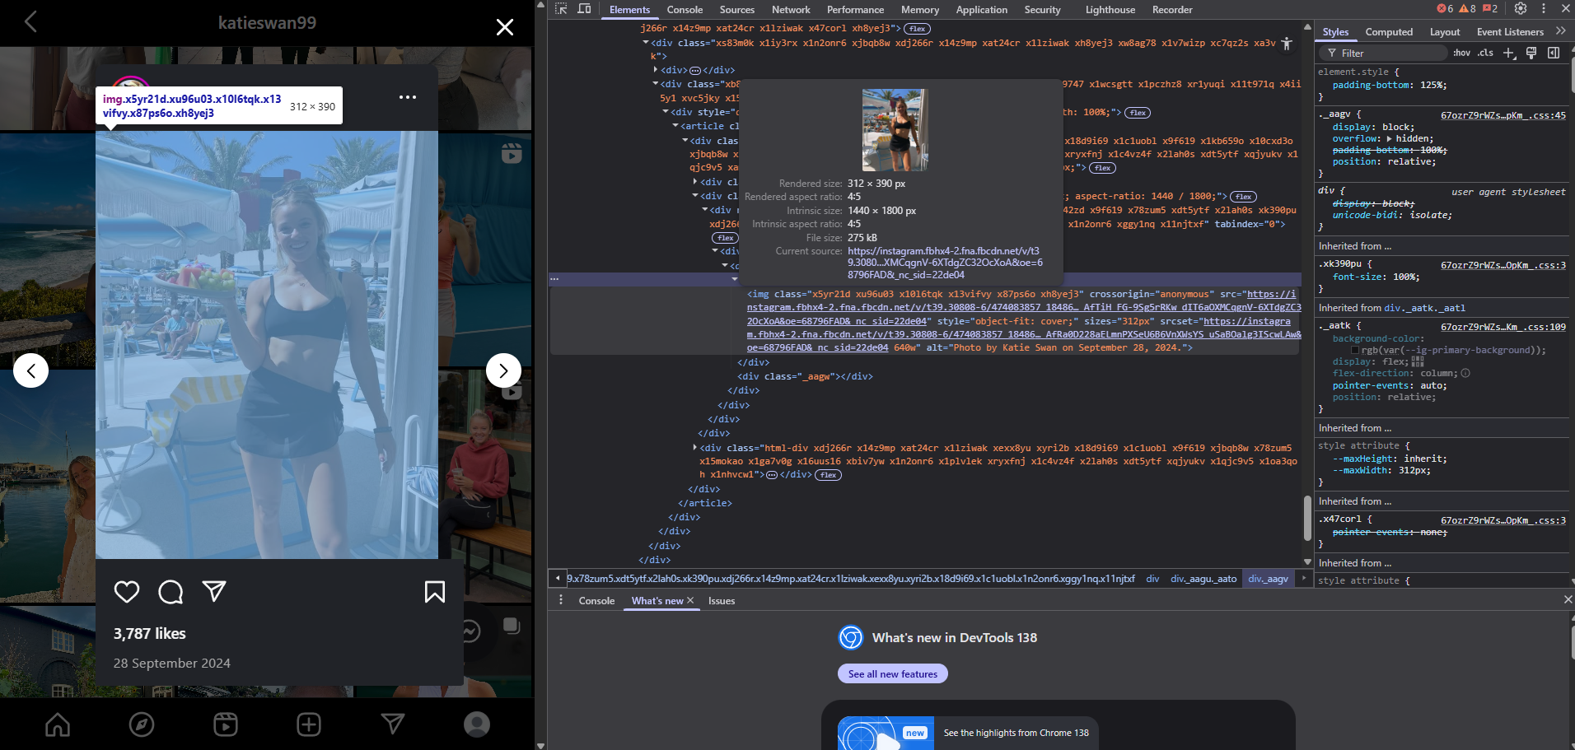Expand the collapsed <div>…</div> node

click(x=656, y=70)
